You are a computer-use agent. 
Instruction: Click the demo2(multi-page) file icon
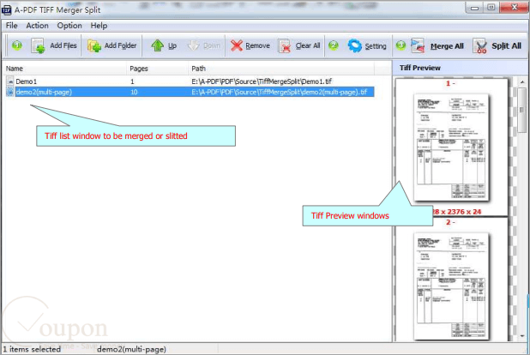click(x=9, y=92)
